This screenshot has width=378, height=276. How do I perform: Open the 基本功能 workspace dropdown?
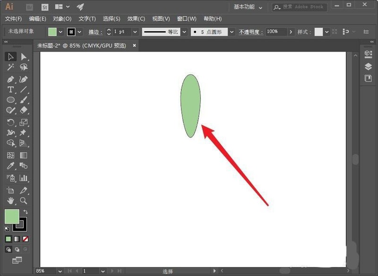(x=248, y=7)
